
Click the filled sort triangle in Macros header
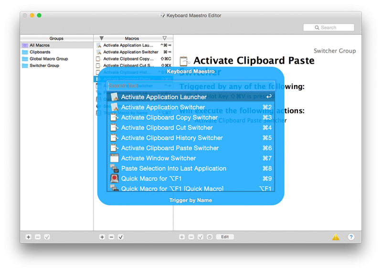pos(101,38)
